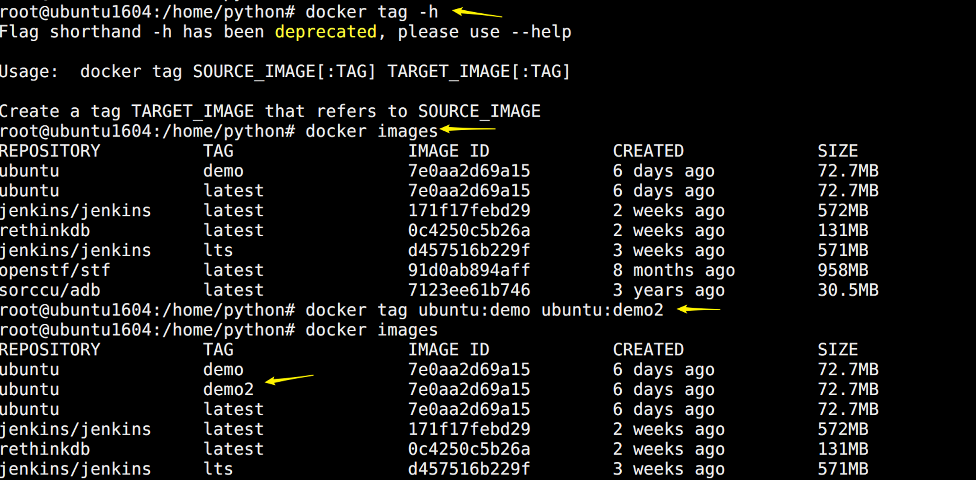Click the "--help" text in the warning line
This screenshot has width=976, height=480.
pos(541,32)
